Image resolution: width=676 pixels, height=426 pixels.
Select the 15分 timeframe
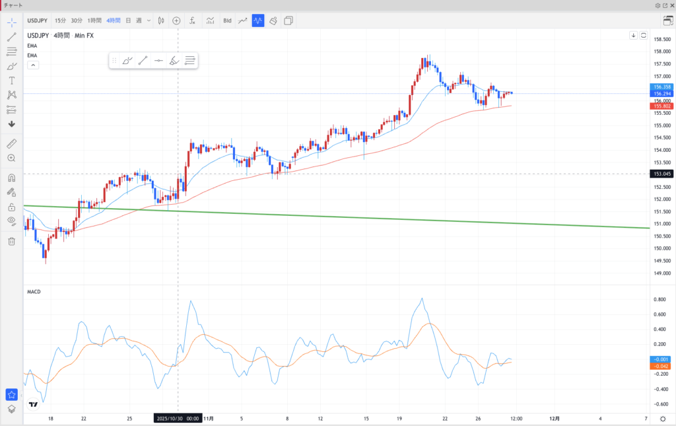tap(60, 20)
